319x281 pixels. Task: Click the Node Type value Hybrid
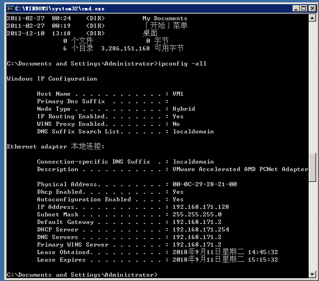point(184,109)
